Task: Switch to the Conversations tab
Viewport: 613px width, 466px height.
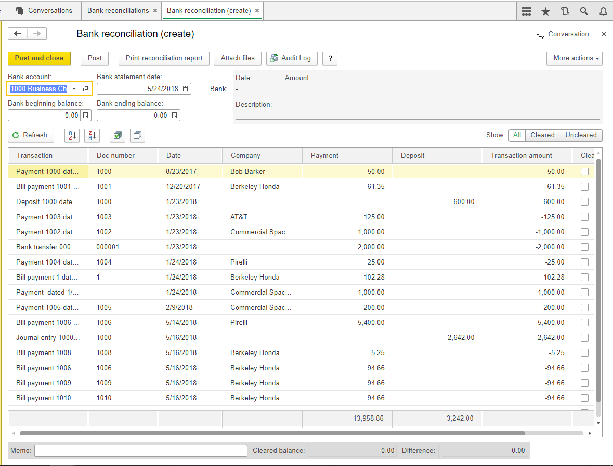Action: (x=49, y=10)
